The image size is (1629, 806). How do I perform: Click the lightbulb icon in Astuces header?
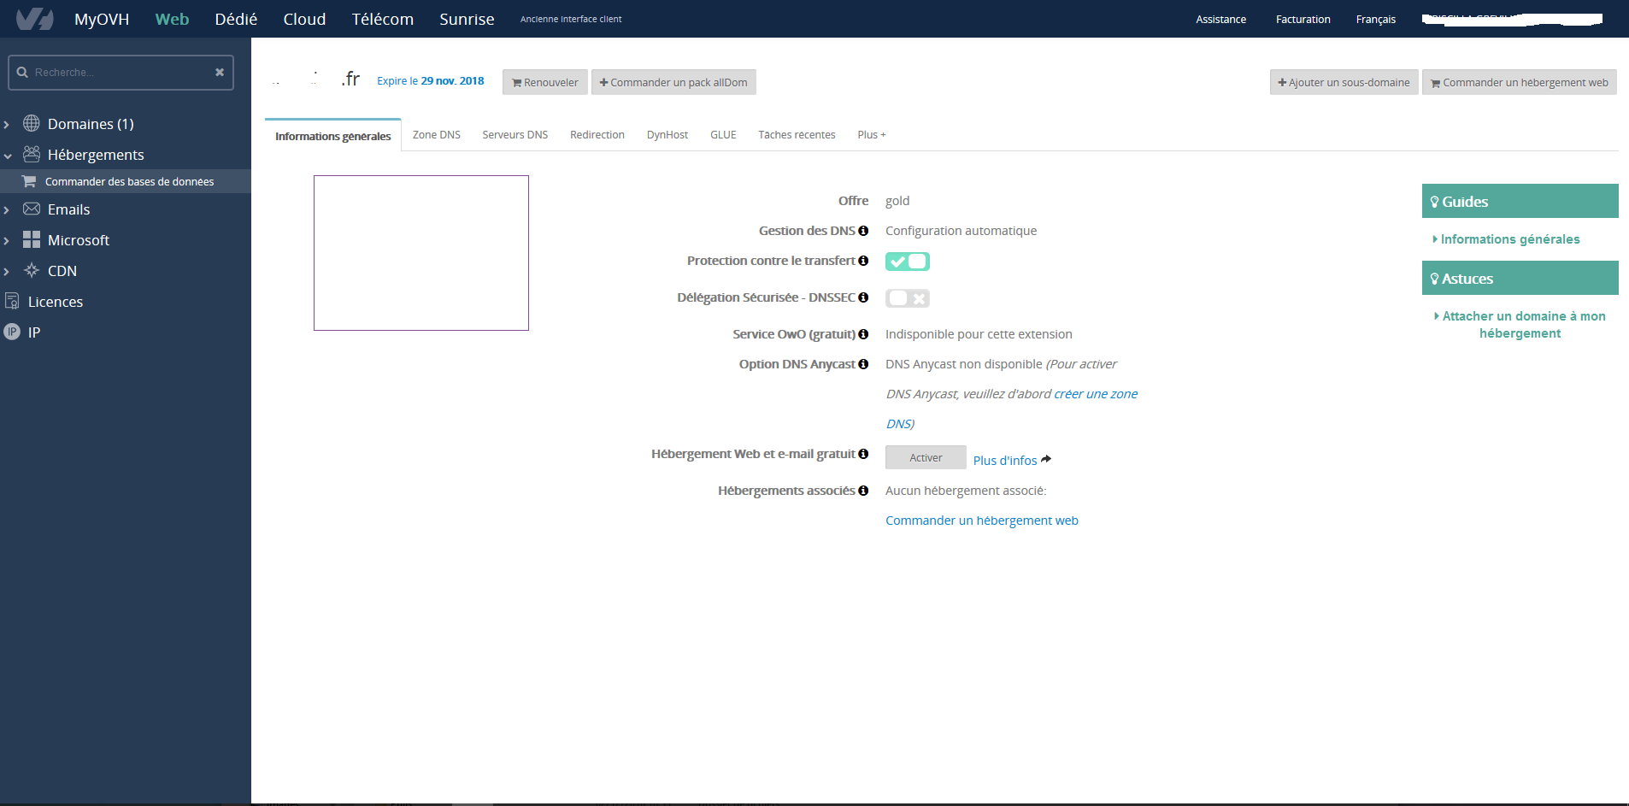(1434, 279)
